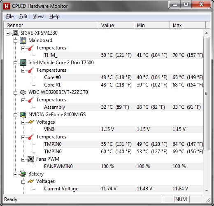The height and width of the screenshot is (206, 214).
Task: Click the lightning icon beside NVIDIA Voltages
Action: click(x=31, y=122)
